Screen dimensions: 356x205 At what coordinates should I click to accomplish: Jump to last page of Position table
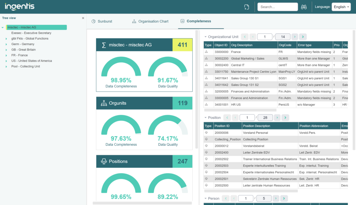(285, 118)
